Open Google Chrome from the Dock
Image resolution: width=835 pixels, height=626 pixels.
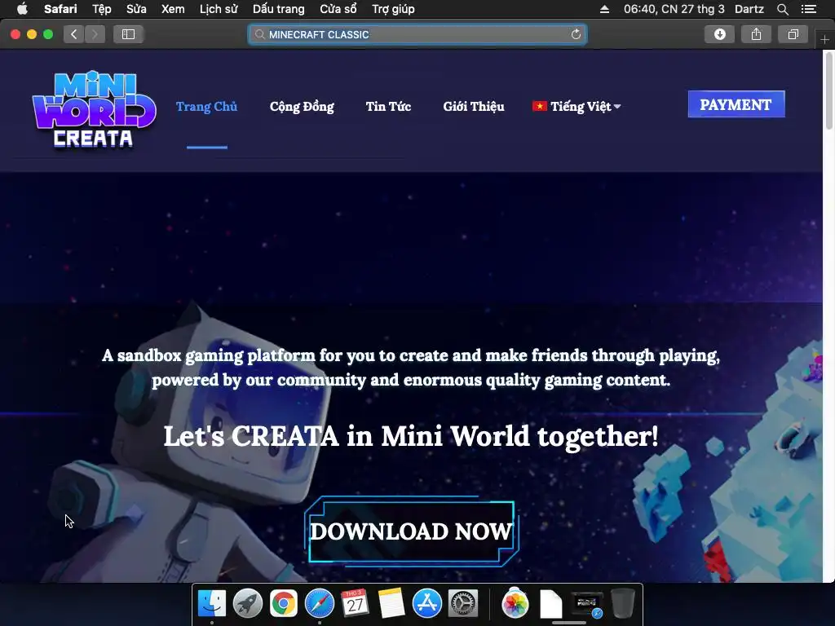[283, 604]
